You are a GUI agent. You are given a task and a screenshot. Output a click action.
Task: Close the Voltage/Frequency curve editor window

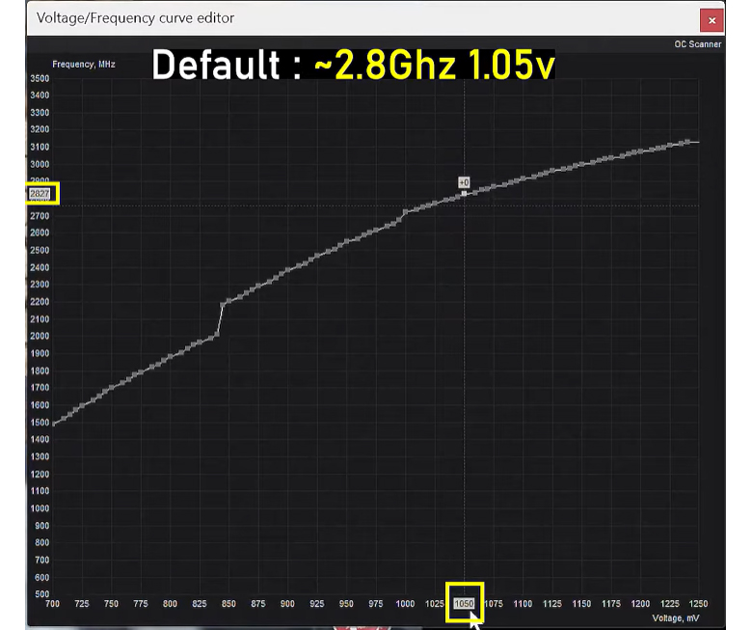tap(712, 19)
